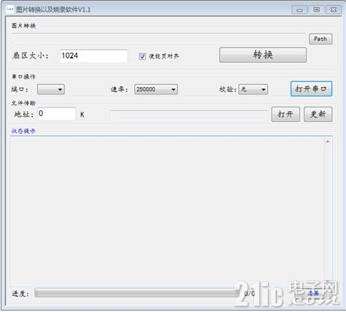346x312 pixels.
Task: Maximize the window
Action: tap(317, 9)
